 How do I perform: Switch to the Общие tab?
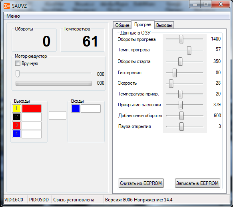122,25
